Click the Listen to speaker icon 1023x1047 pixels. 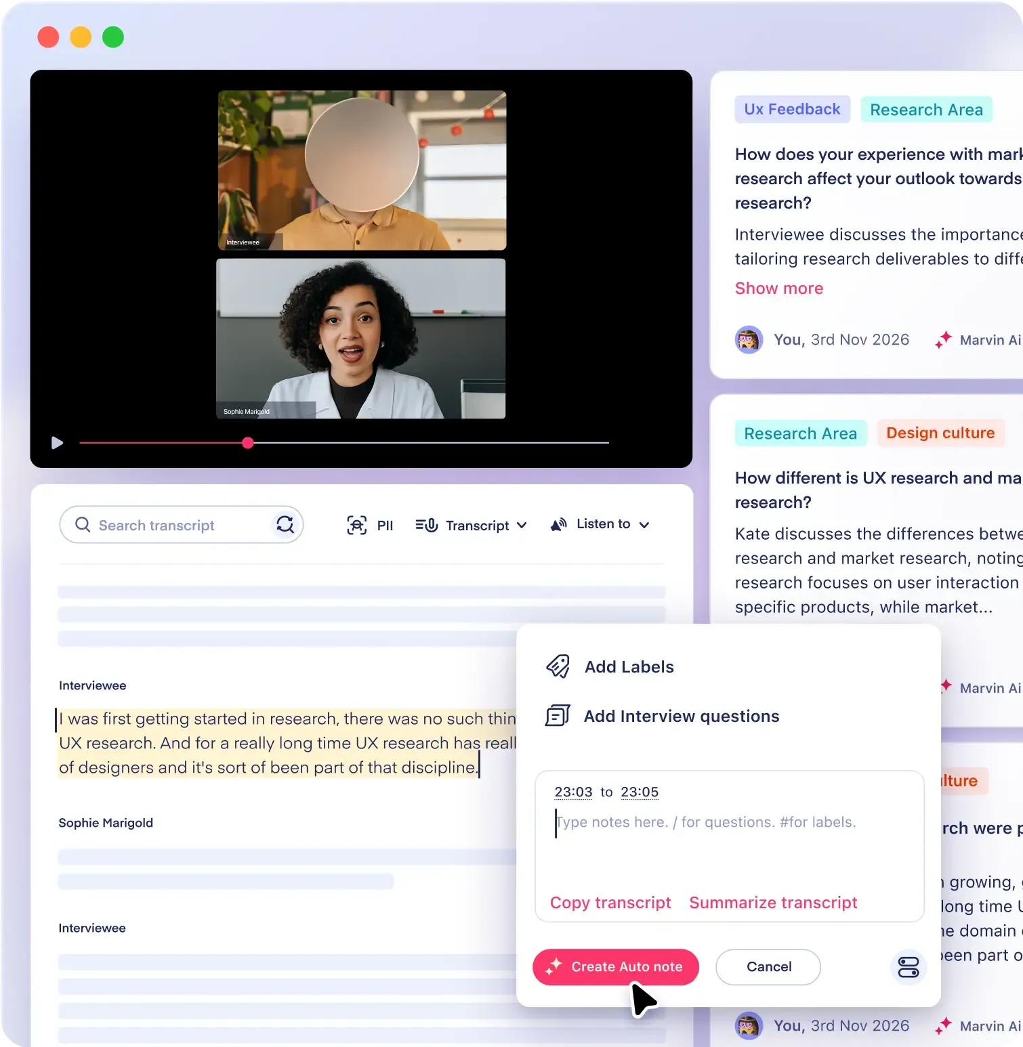558,525
